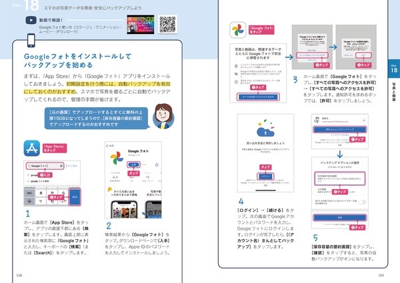Tap the Google Photos app icon in App Store listing

(x=117, y=158)
